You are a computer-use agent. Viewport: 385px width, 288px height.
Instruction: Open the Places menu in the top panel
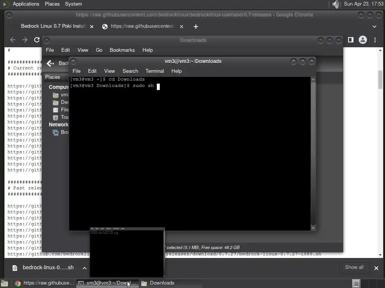(x=52, y=4)
